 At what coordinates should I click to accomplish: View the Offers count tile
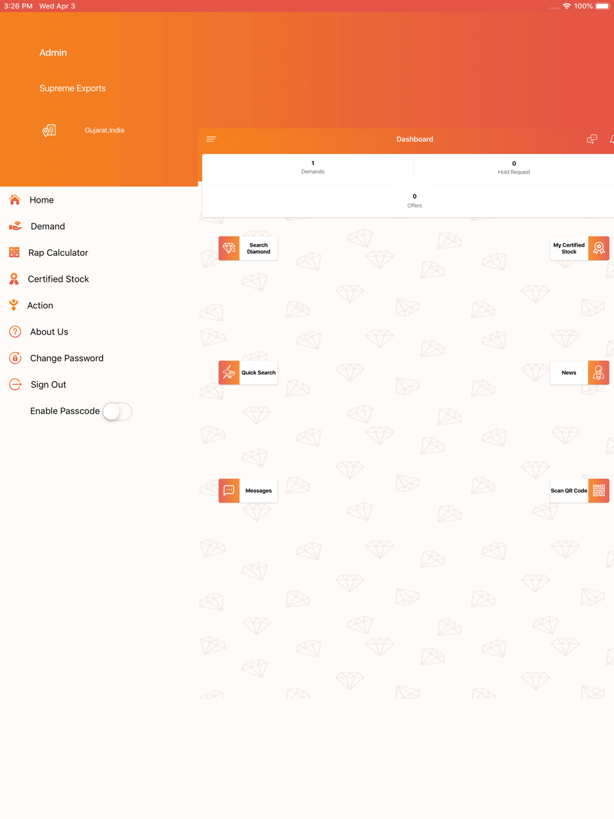(414, 201)
